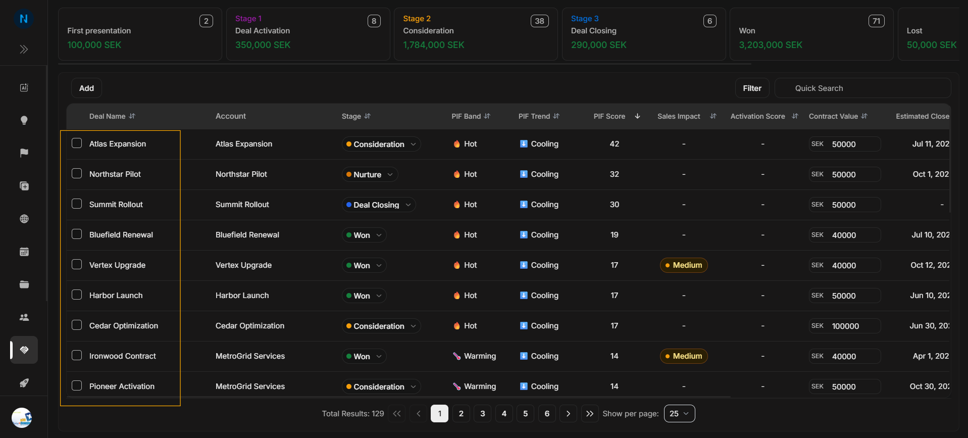Sort by PIF Score arrow icon

click(637, 116)
